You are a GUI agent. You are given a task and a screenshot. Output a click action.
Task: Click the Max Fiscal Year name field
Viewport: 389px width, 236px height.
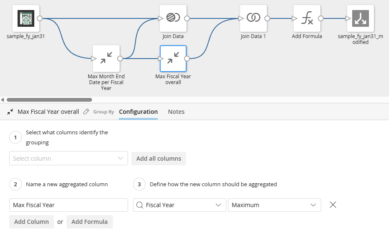[69, 205]
